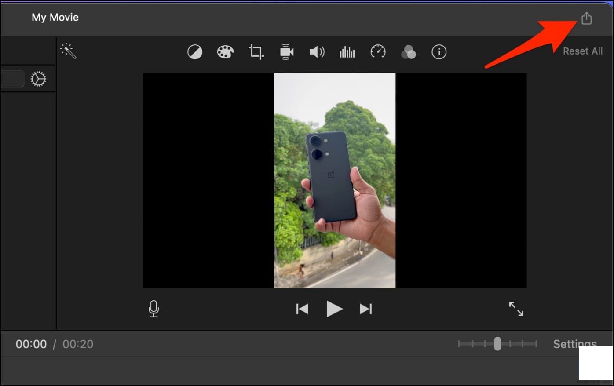
Task: Click the 00:00 current timecode
Action: 31,344
